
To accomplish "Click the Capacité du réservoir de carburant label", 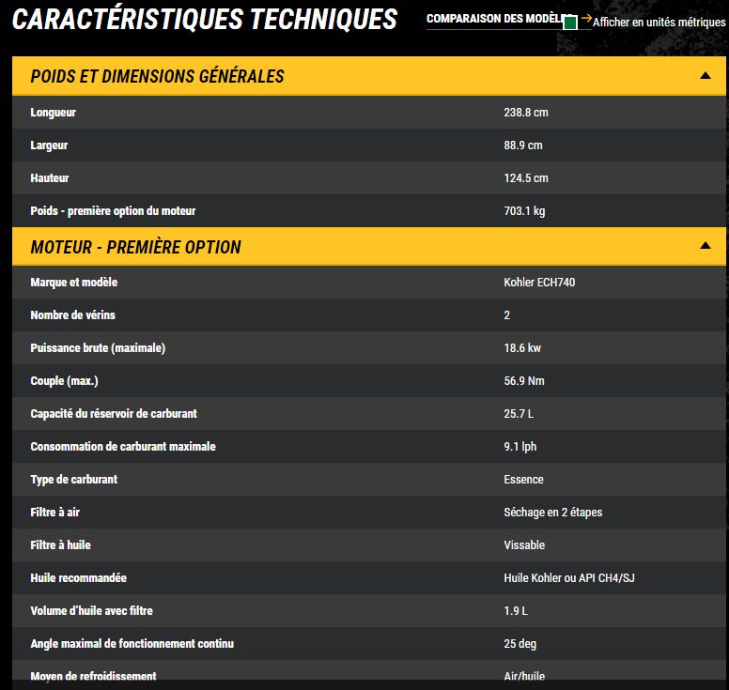I will pyautogui.click(x=114, y=414).
